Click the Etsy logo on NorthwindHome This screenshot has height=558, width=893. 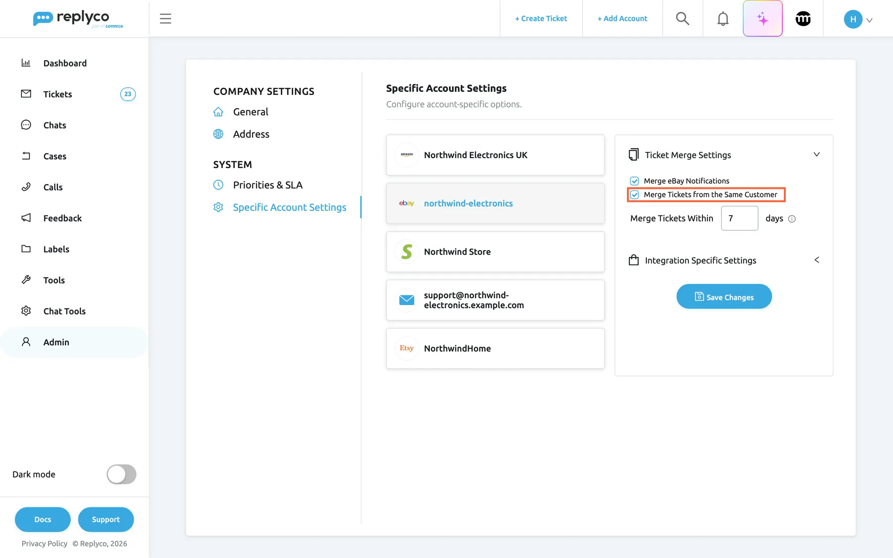407,348
